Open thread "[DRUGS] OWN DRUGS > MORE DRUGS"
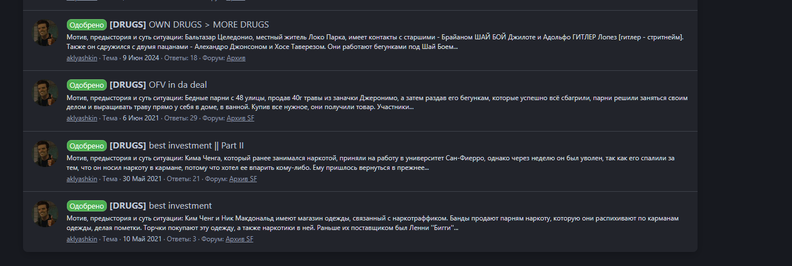The width and height of the screenshot is (792, 266). pyautogui.click(x=189, y=25)
